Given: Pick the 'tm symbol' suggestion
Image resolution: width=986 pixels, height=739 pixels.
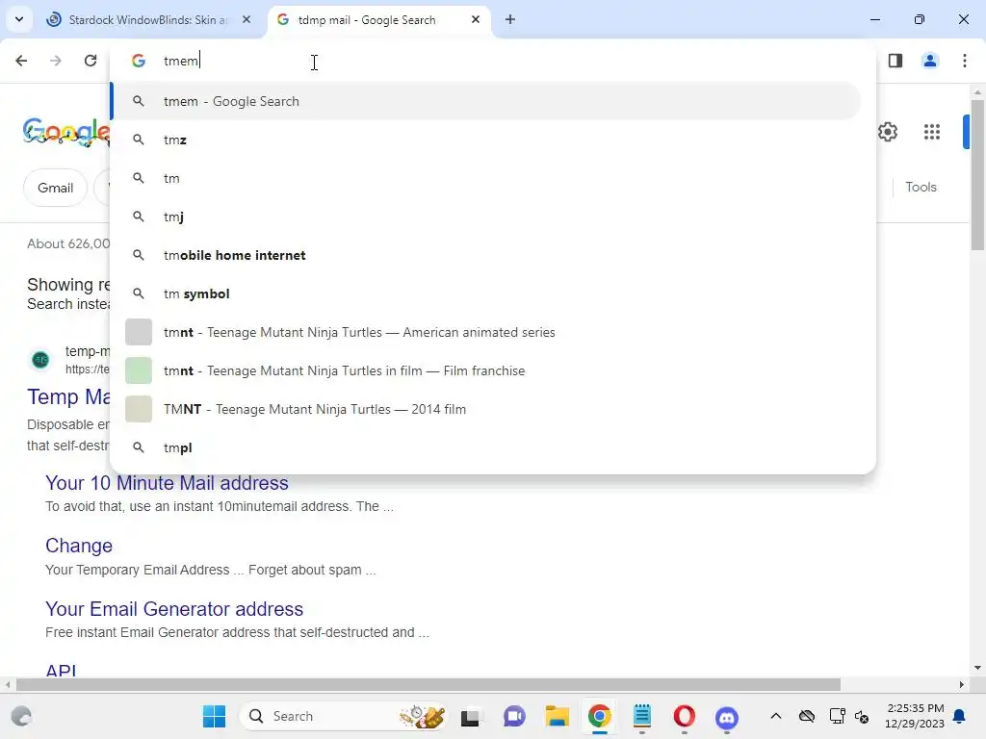Looking at the screenshot, I should click(485, 293).
